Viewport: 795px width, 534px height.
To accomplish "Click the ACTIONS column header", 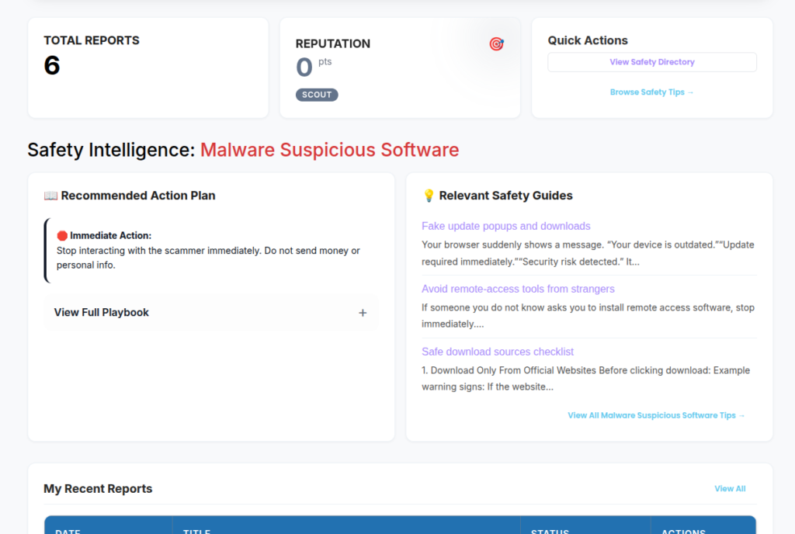I will click(683, 529).
